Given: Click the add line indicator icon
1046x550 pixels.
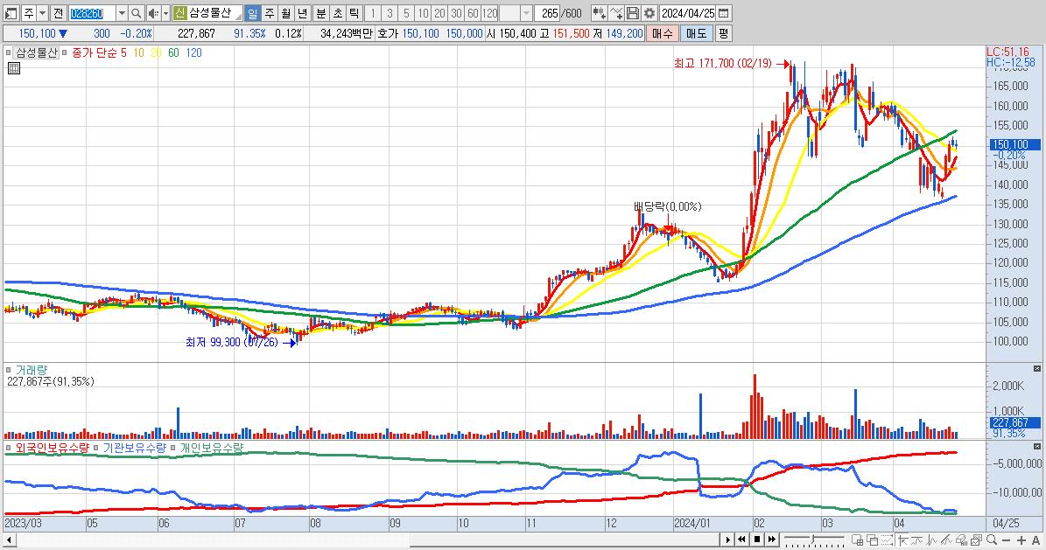Looking at the screenshot, I should (615, 13).
